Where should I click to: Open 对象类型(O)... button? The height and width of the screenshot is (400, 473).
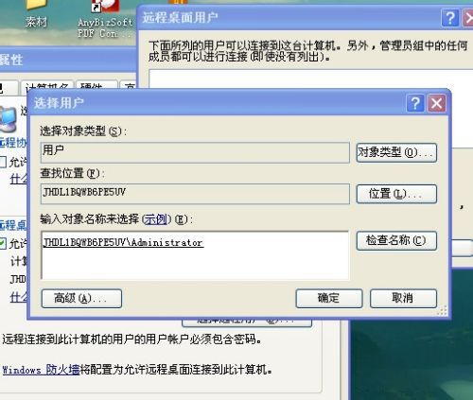click(x=396, y=153)
